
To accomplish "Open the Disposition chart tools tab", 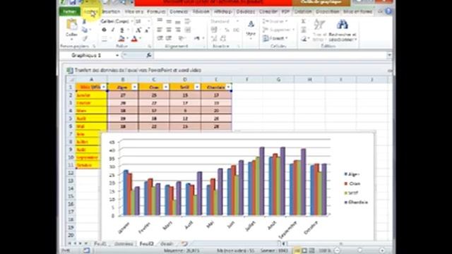I will [x=328, y=11].
